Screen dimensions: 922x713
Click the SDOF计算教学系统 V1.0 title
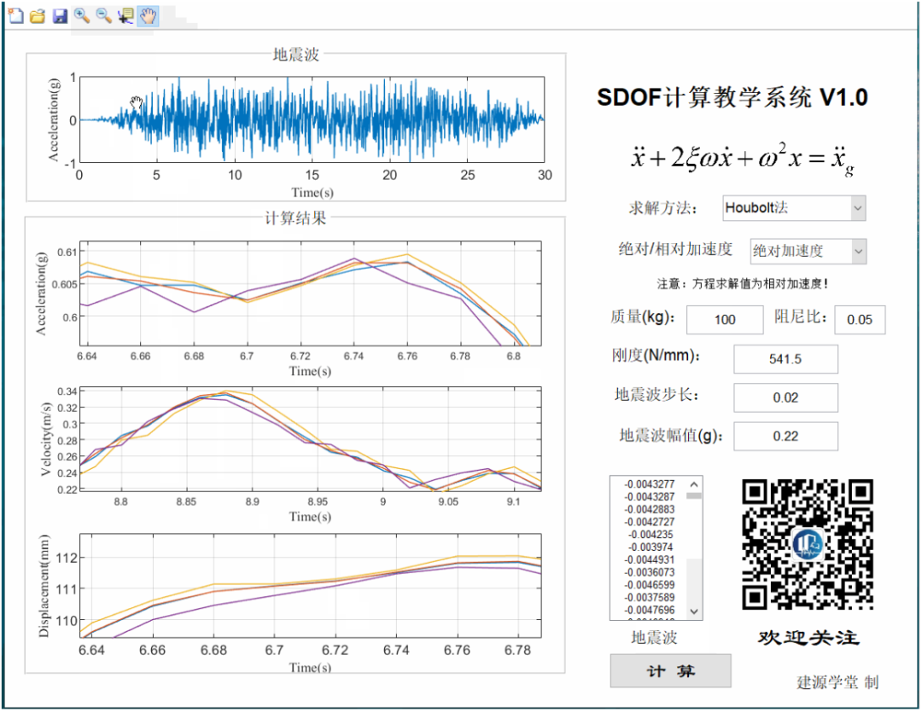pos(732,97)
